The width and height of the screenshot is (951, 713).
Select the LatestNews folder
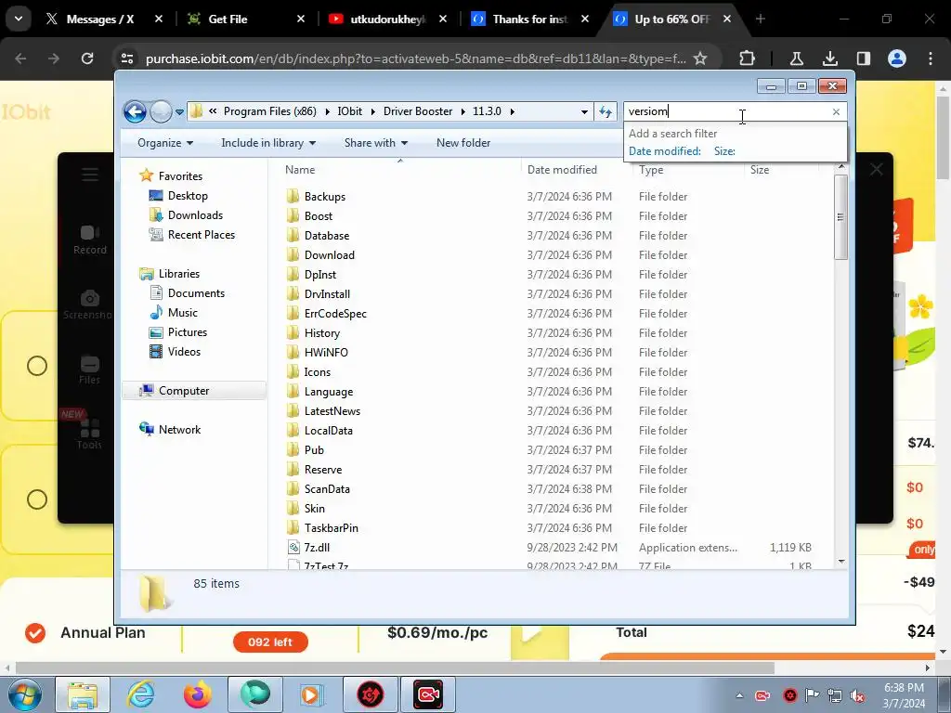click(332, 411)
